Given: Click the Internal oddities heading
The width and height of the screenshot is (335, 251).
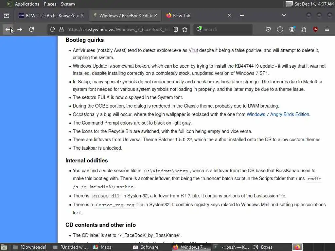Looking at the screenshot, I should point(86,160).
